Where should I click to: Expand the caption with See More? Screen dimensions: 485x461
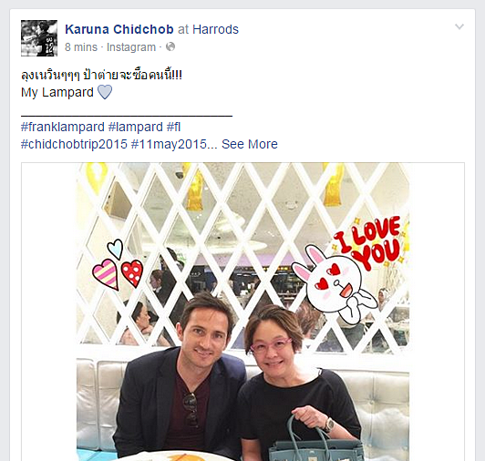tap(250, 144)
